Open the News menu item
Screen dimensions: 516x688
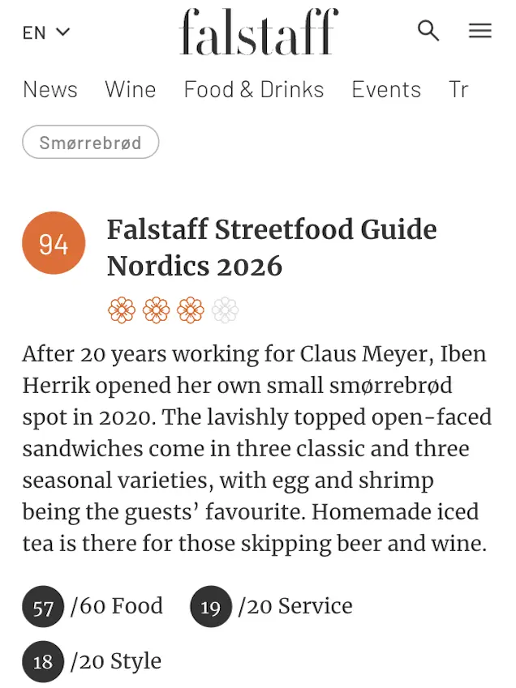click(x=50, y=89)
